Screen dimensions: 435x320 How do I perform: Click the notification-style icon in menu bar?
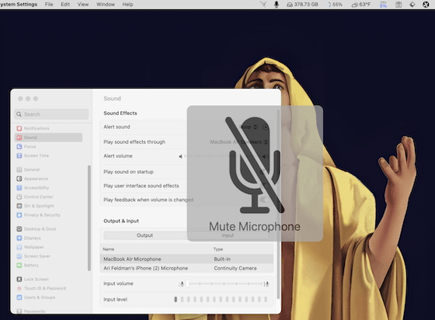point(412,5)
